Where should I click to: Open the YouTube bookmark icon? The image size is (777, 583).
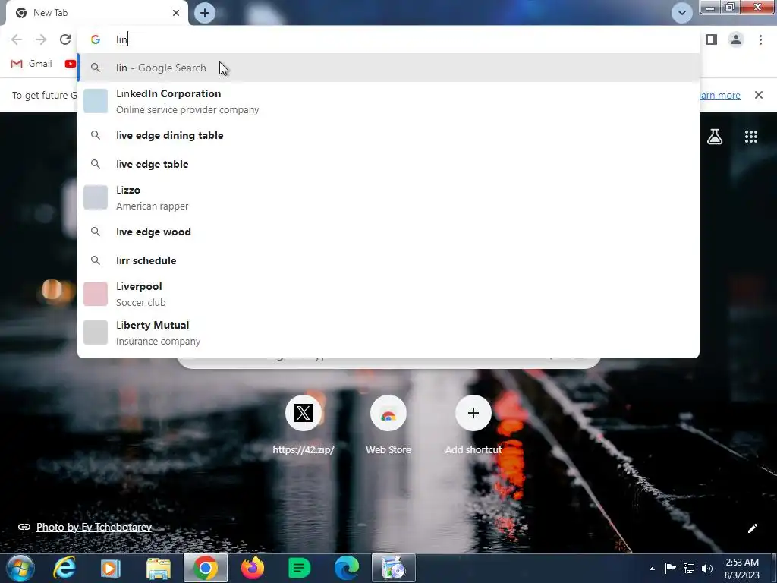71,64
